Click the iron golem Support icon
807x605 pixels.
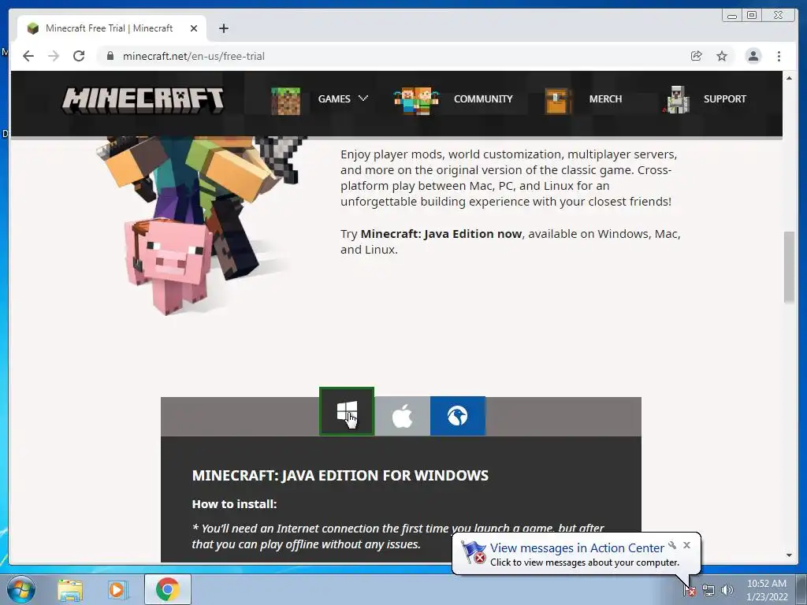(676, 100)
